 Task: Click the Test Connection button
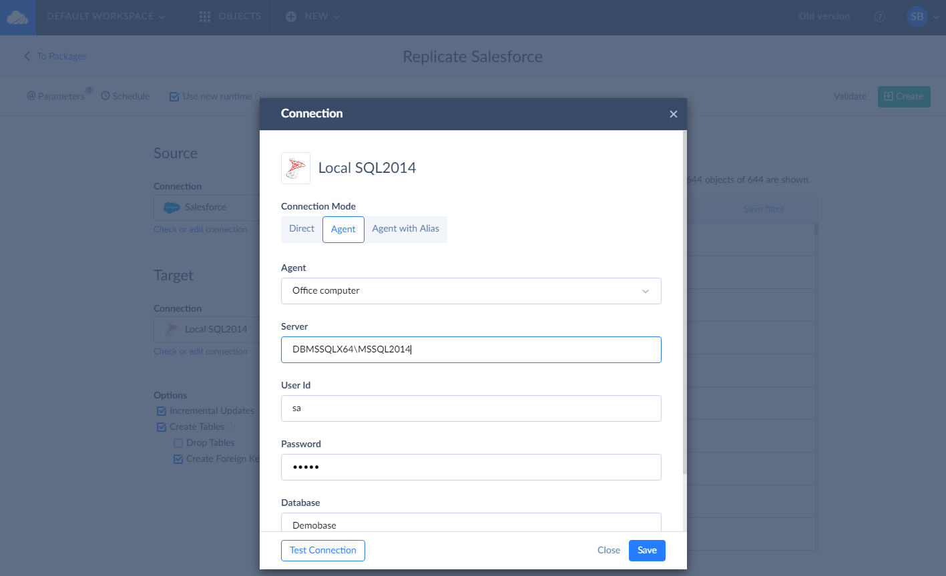click(x=323, y=551)
